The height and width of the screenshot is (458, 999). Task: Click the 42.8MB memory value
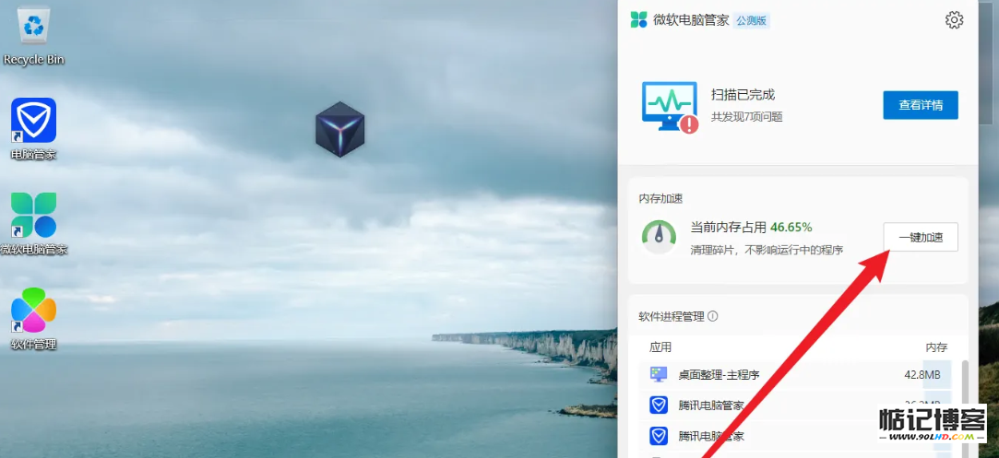pyautogui.click(x=922, y=375)
